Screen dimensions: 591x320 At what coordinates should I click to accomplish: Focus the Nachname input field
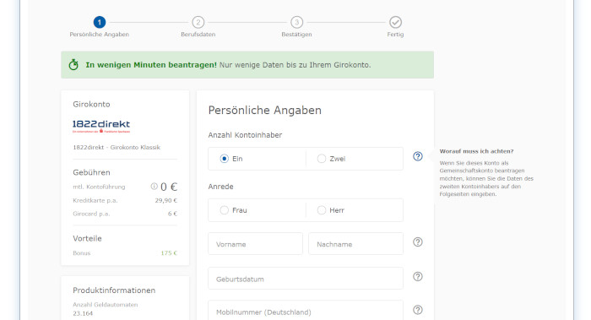pyautogui.click(x=355, y=244)
